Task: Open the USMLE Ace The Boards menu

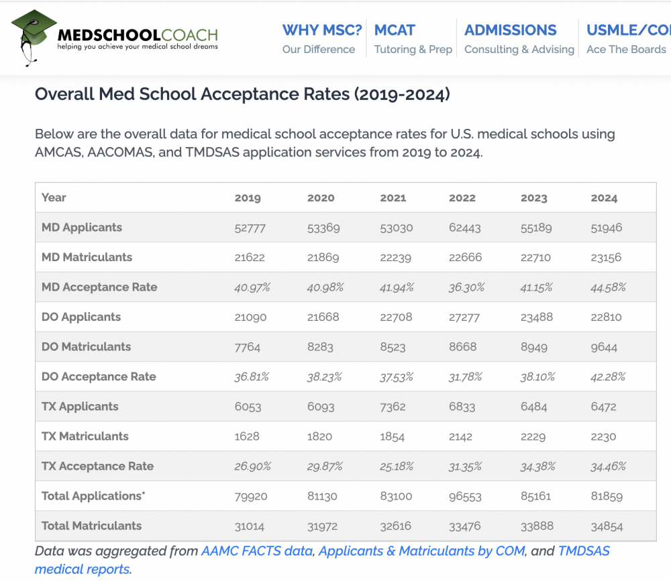Action: pyautogui.click(x=627, y=38)
